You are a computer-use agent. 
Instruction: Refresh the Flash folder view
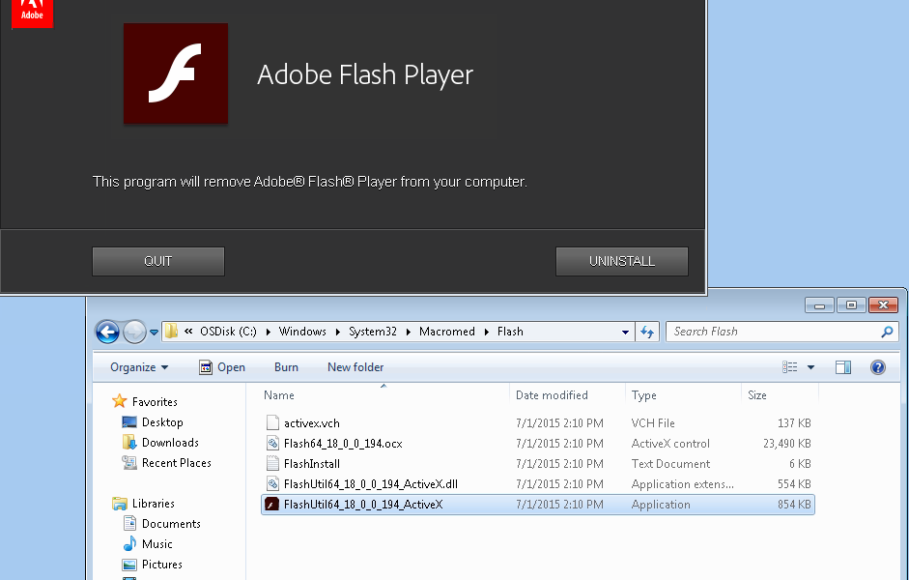tap(647, 332)
